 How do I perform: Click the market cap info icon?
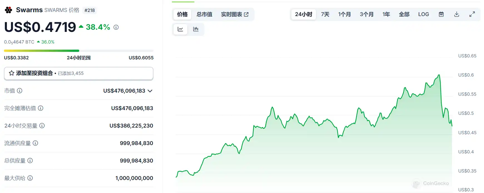click(20, 91)
